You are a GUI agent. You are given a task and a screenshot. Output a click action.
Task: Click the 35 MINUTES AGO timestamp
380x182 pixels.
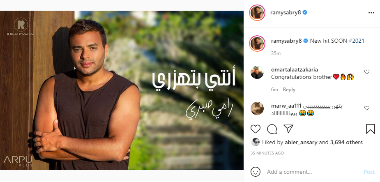267,153
